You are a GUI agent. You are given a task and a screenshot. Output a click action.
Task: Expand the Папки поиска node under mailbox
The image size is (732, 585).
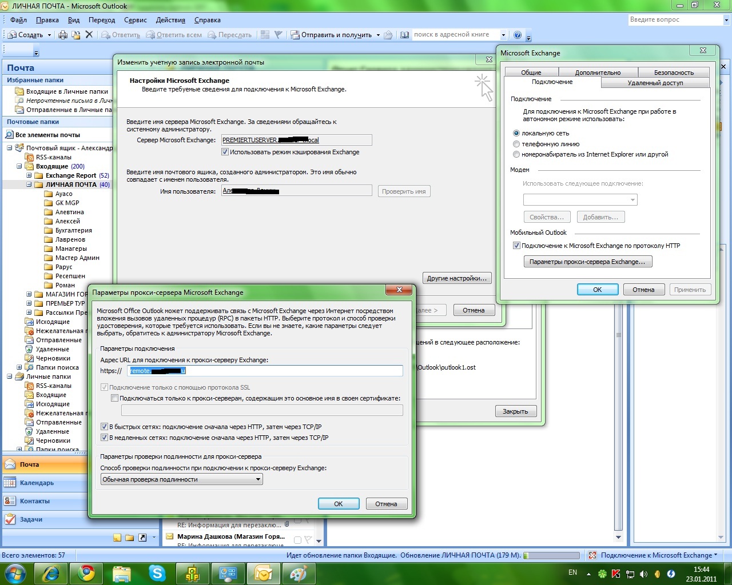pos(19,367)
